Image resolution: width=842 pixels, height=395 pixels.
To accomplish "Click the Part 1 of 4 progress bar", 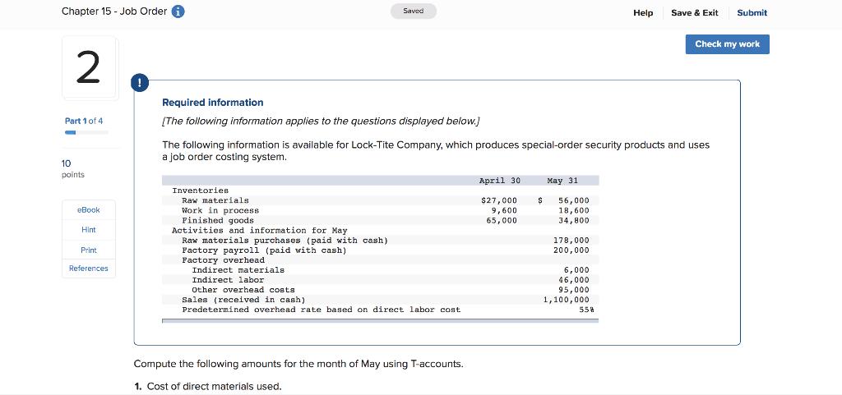I will (86, 131).
